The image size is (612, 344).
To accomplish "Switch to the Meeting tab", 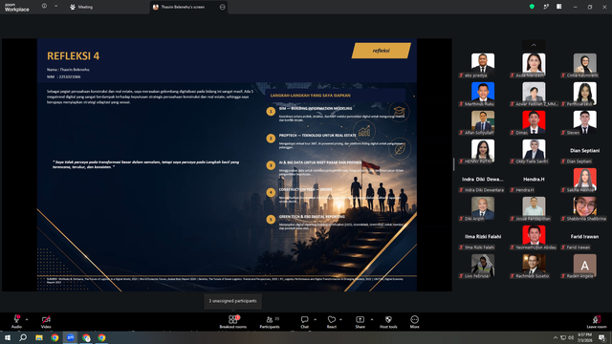I will coord(81,7).
